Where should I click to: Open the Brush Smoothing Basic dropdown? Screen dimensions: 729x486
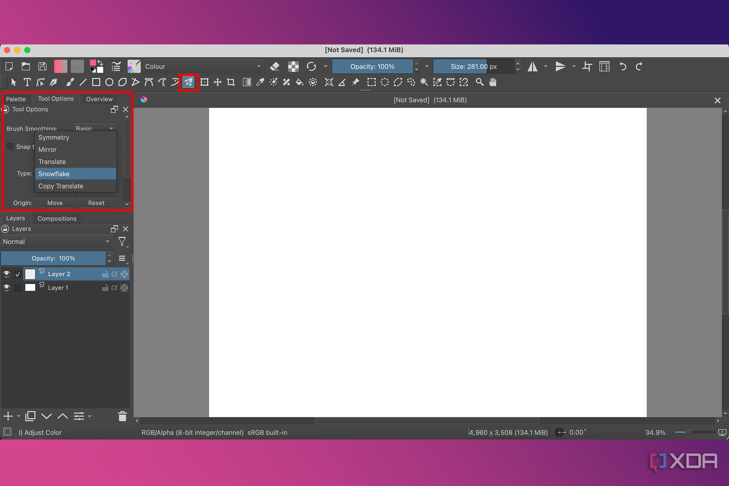95,128
